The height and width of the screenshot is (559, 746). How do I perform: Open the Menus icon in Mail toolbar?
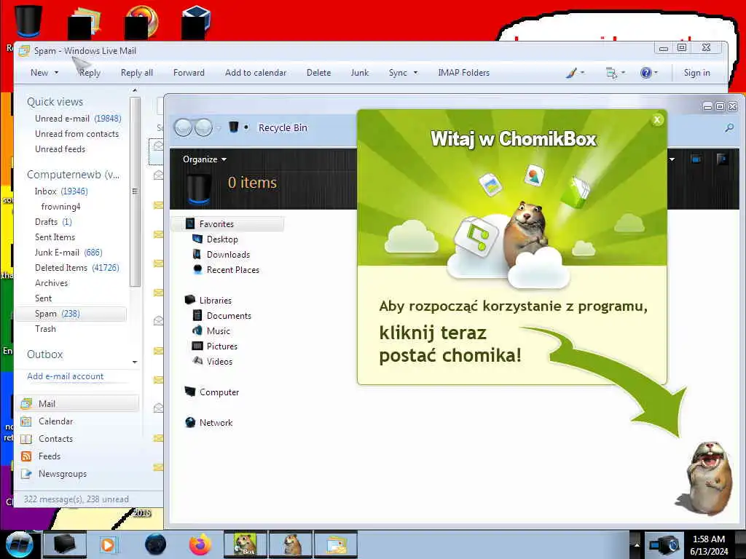pyautogui.click(x=611, y=73)
